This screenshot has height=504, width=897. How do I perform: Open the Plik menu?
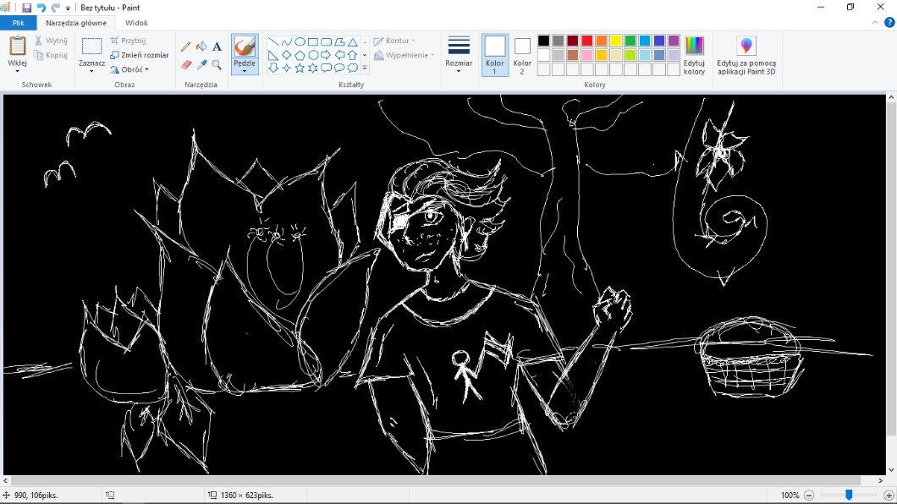[x=18, y=23]
